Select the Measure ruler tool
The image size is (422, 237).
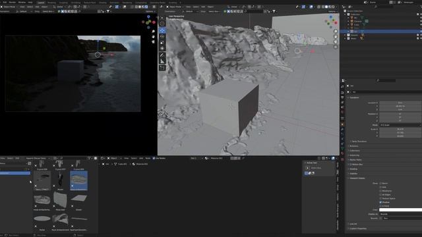162,61
